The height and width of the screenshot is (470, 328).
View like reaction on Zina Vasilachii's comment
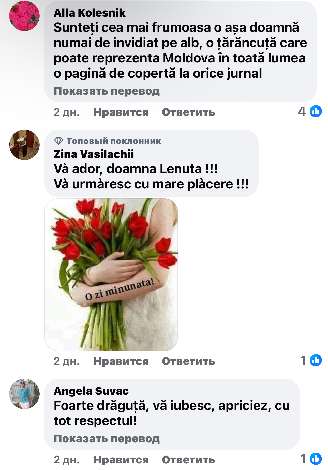click(311, 360)
